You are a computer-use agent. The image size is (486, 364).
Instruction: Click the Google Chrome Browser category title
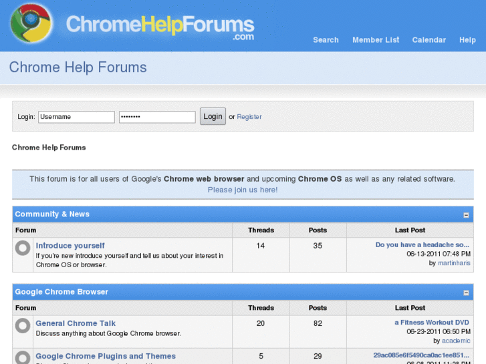click(x=62, y=292)
